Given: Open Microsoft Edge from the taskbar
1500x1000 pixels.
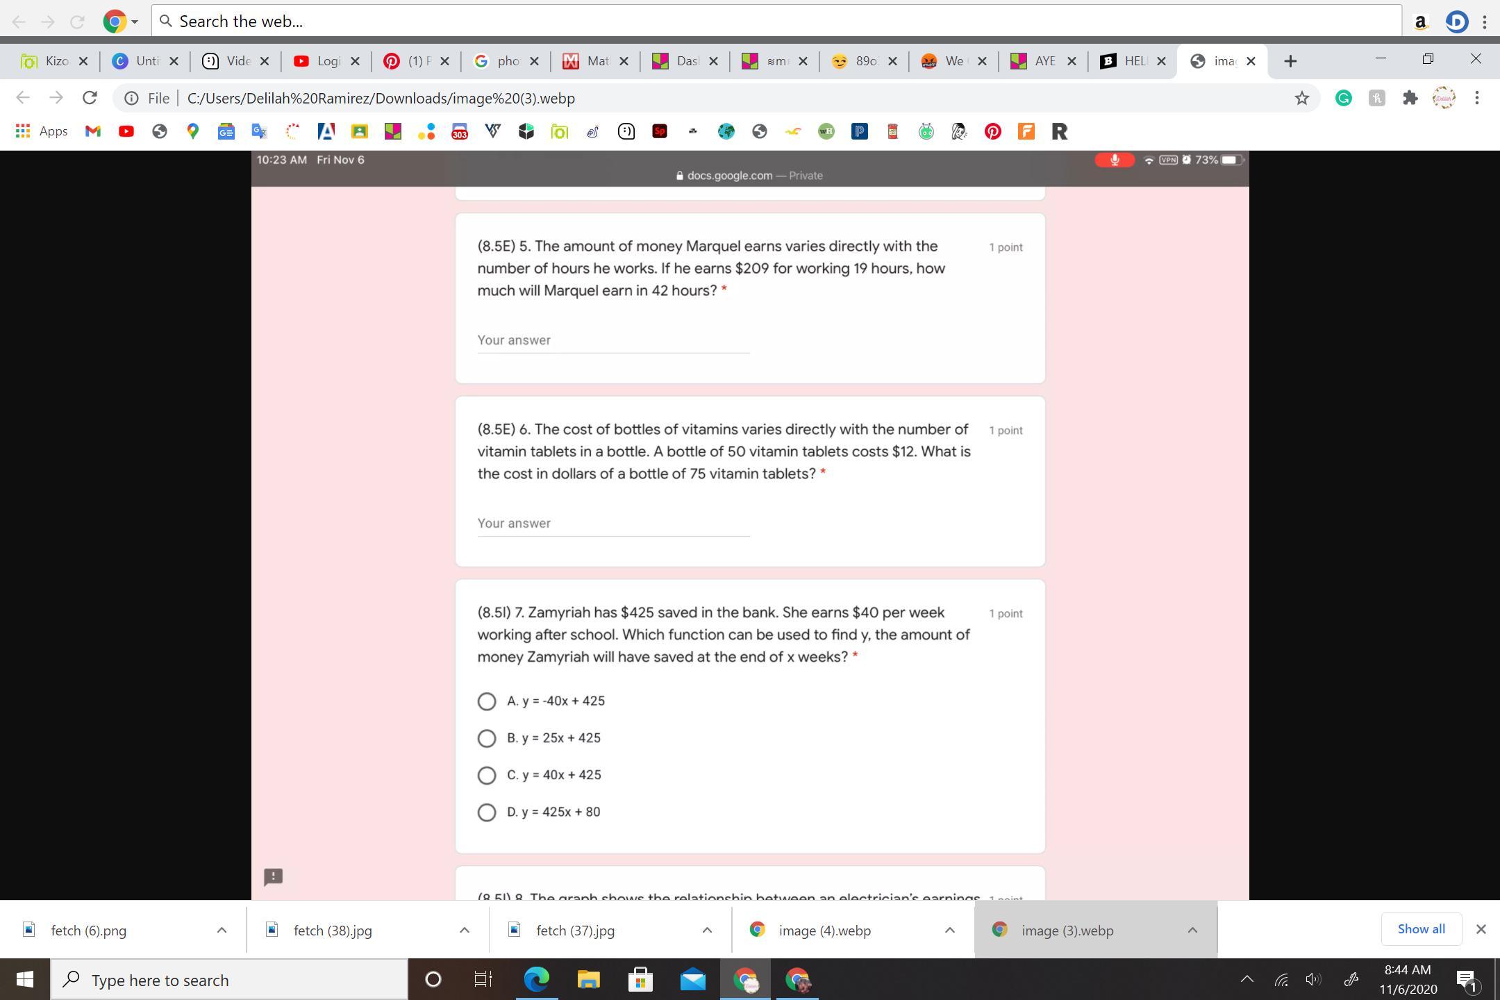Looking at the screenshot, I should click(x=536, y=980).
